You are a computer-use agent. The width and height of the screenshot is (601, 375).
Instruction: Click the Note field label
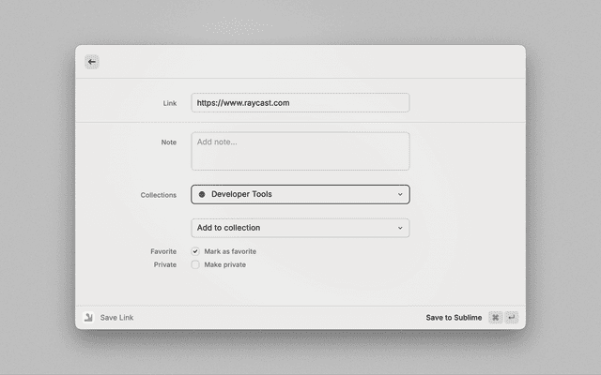pyautogui.click(x=169, y=142)
